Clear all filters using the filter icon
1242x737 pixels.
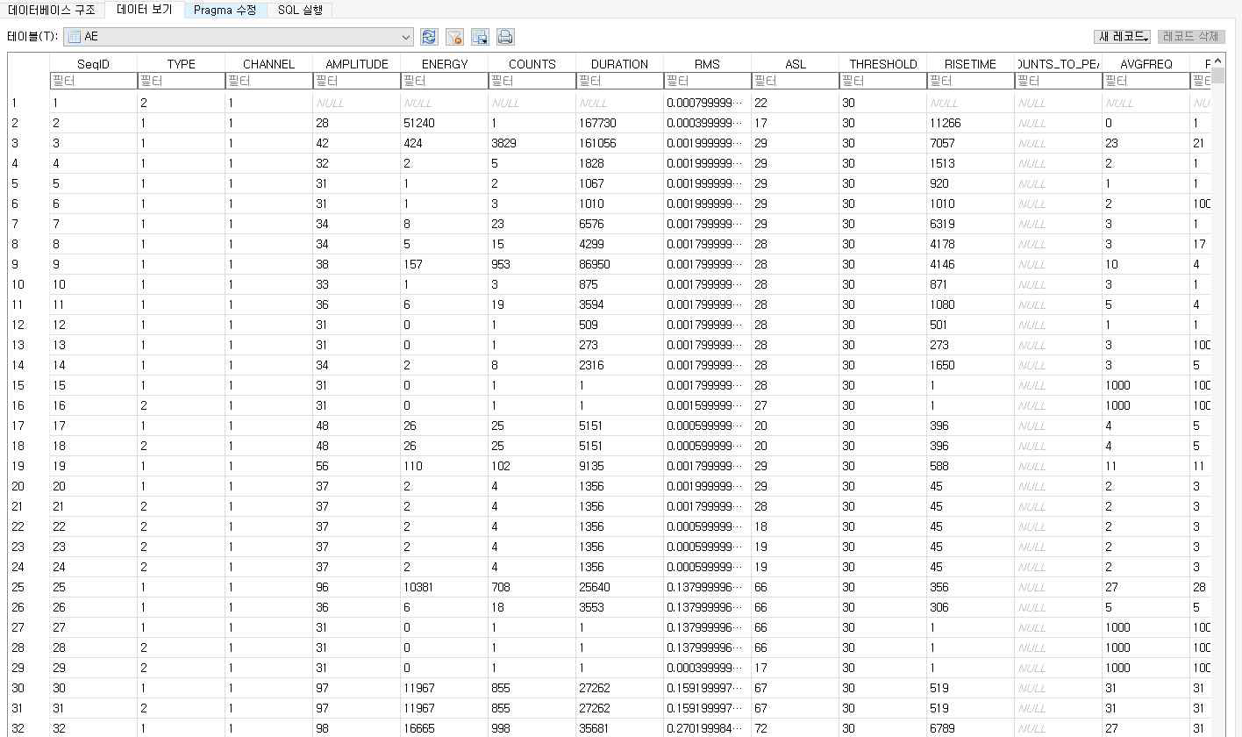(x=454, y=37)
